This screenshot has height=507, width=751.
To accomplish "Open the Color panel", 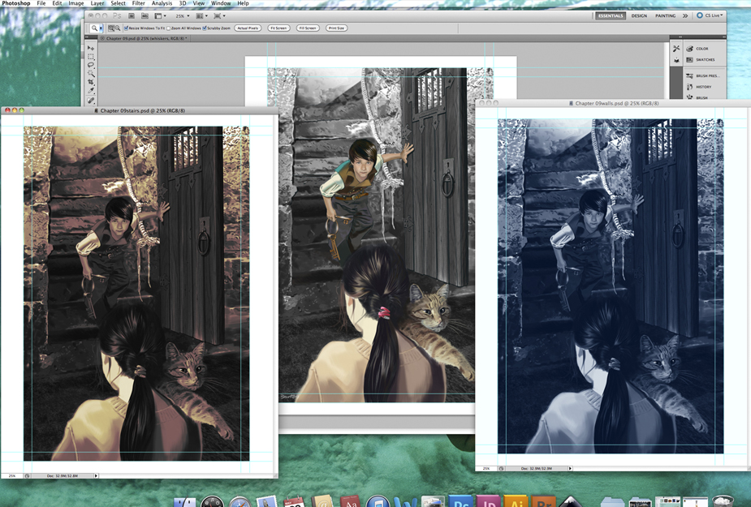I will 697,49.
